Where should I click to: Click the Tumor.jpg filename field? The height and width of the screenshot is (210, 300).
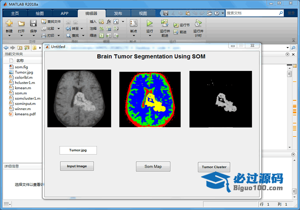coord(78,150)
